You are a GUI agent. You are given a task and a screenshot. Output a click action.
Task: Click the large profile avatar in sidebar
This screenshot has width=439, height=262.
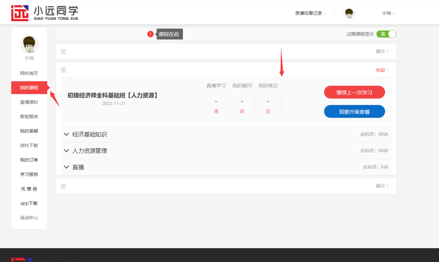[x=29, y=44]
